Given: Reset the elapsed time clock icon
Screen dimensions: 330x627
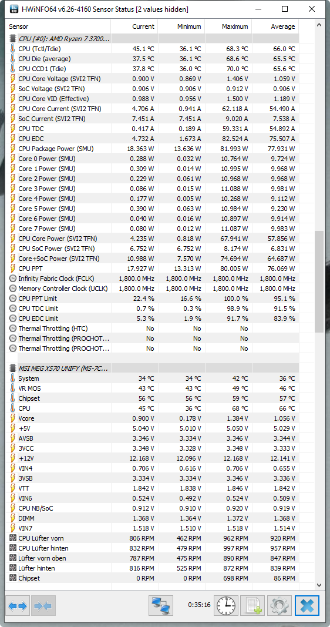Looking at the screenshot, I should 225,606.
